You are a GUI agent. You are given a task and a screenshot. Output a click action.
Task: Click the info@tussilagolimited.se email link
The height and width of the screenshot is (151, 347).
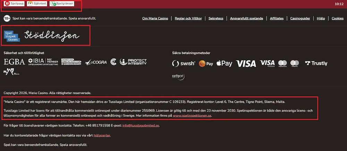(141, 126)
